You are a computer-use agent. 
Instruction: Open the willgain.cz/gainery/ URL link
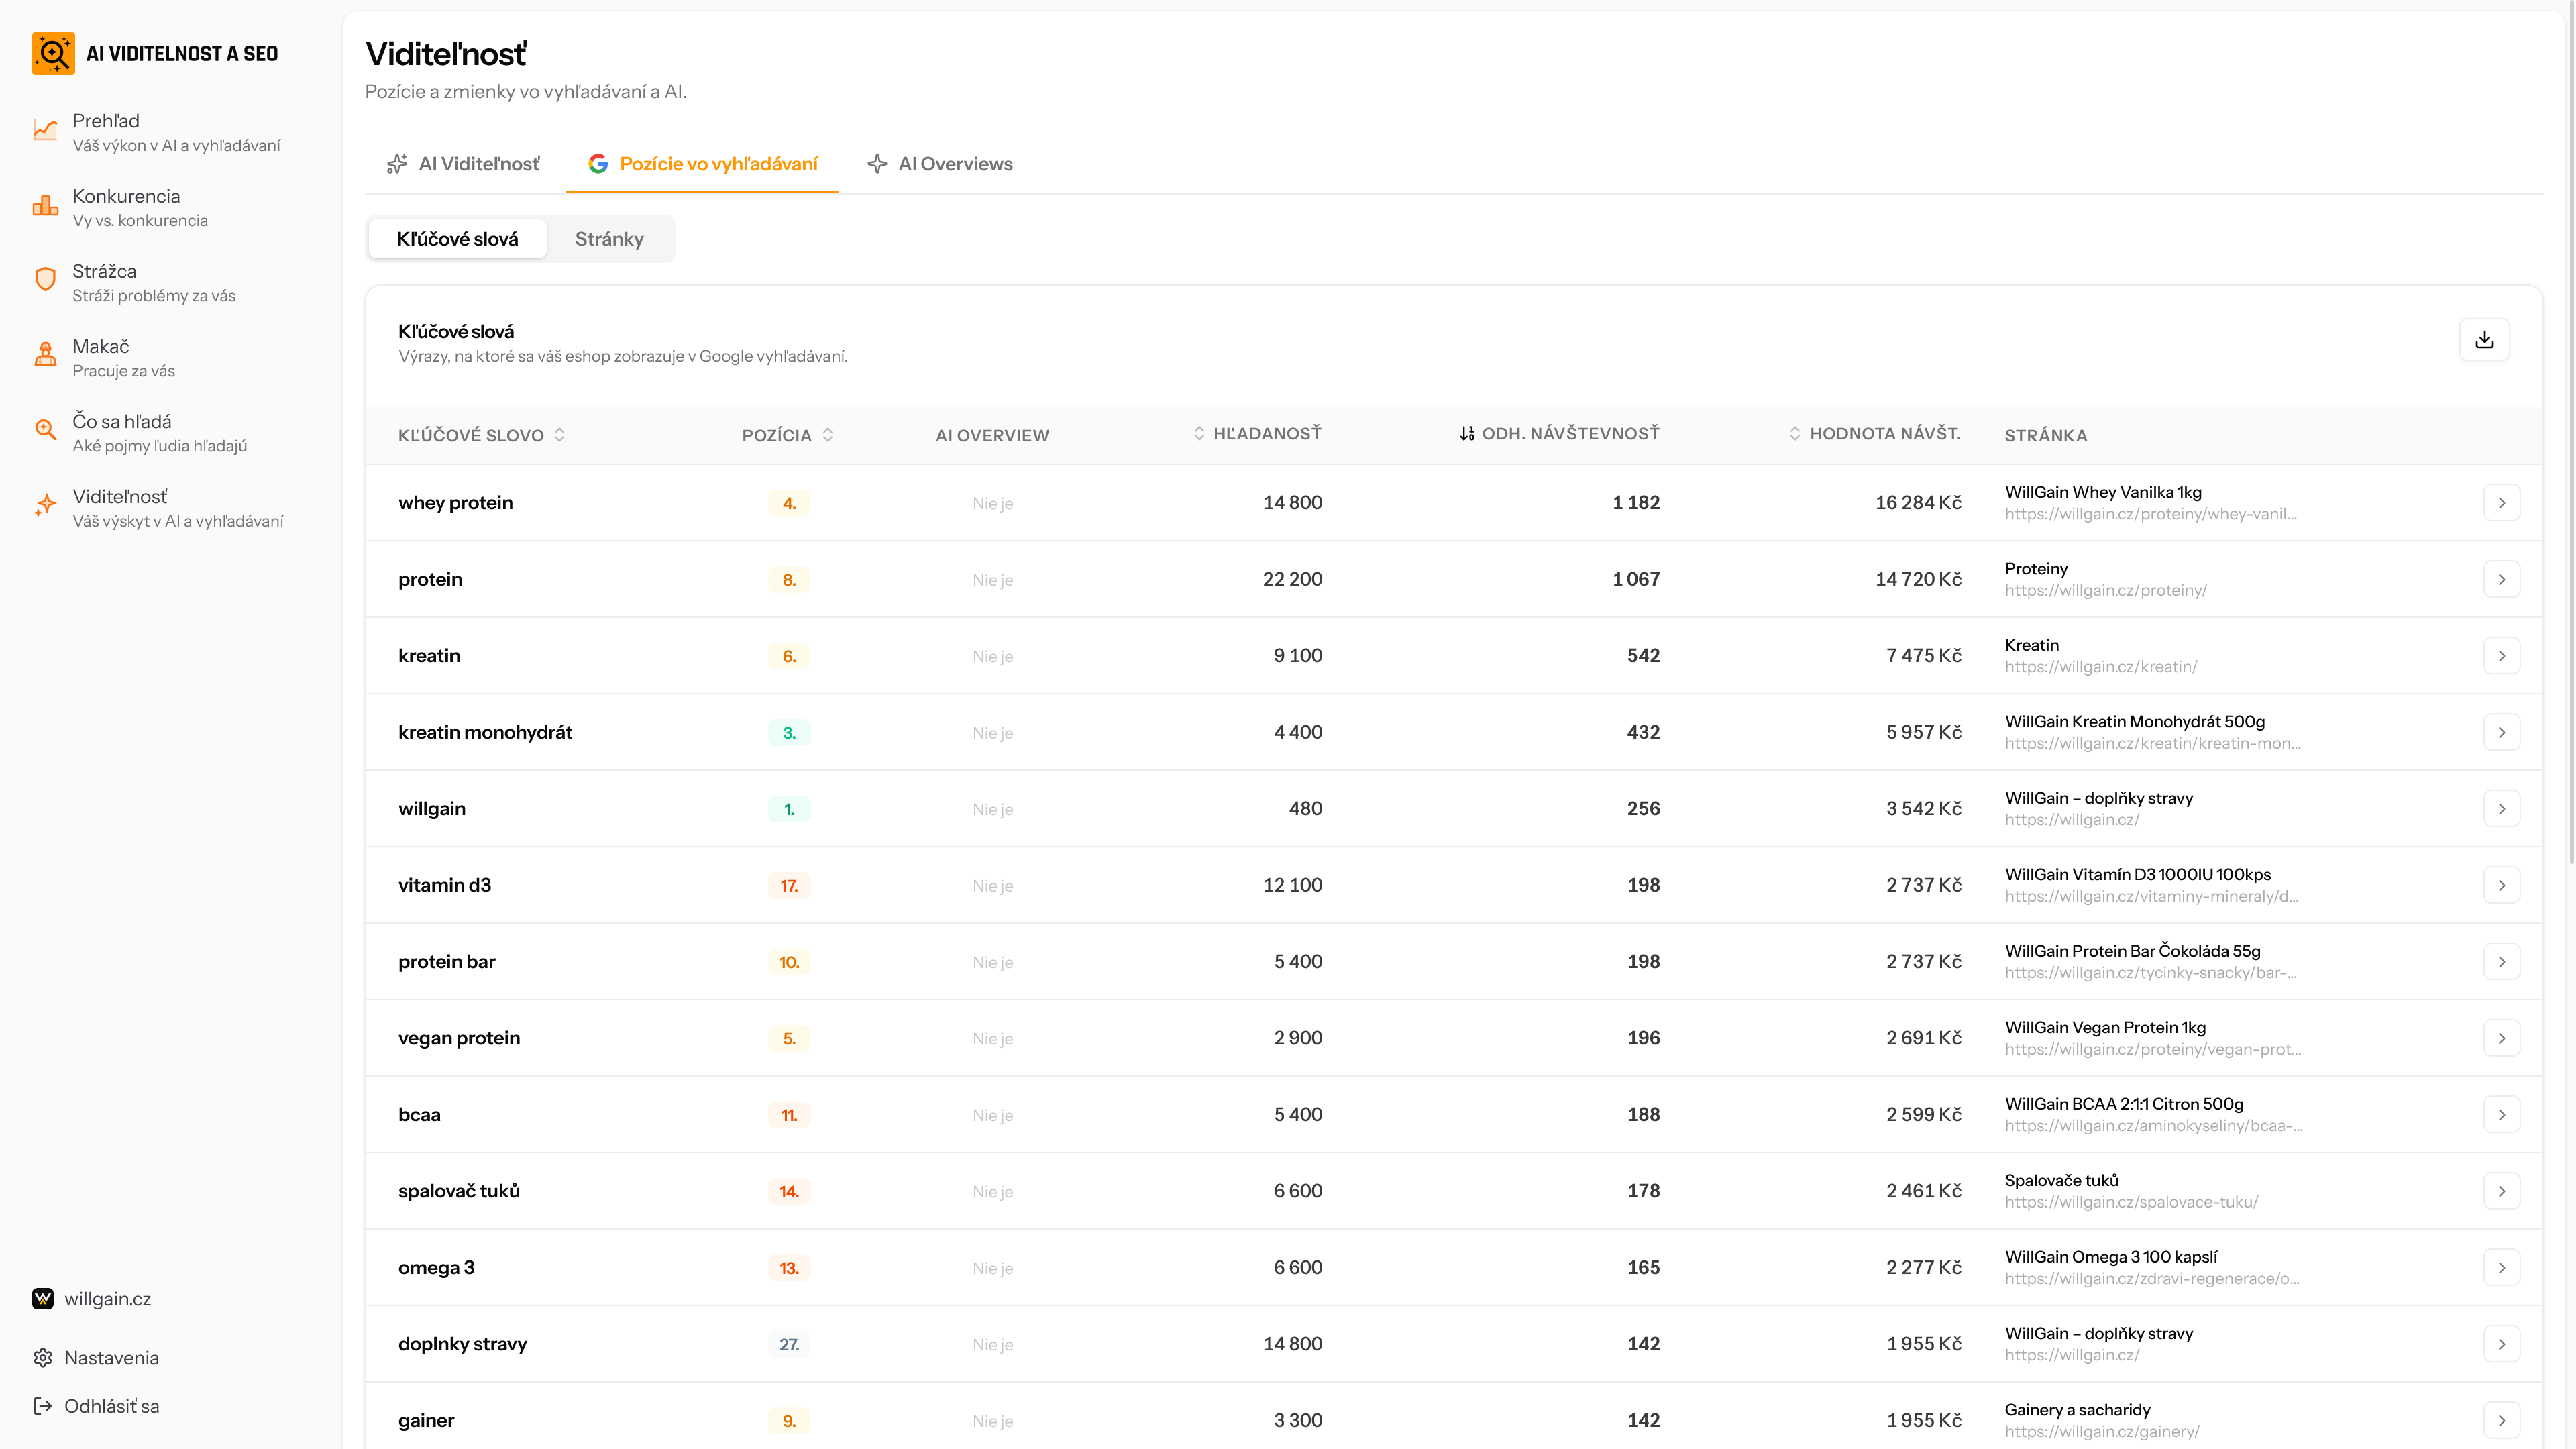click(x=2101, y=1431)
